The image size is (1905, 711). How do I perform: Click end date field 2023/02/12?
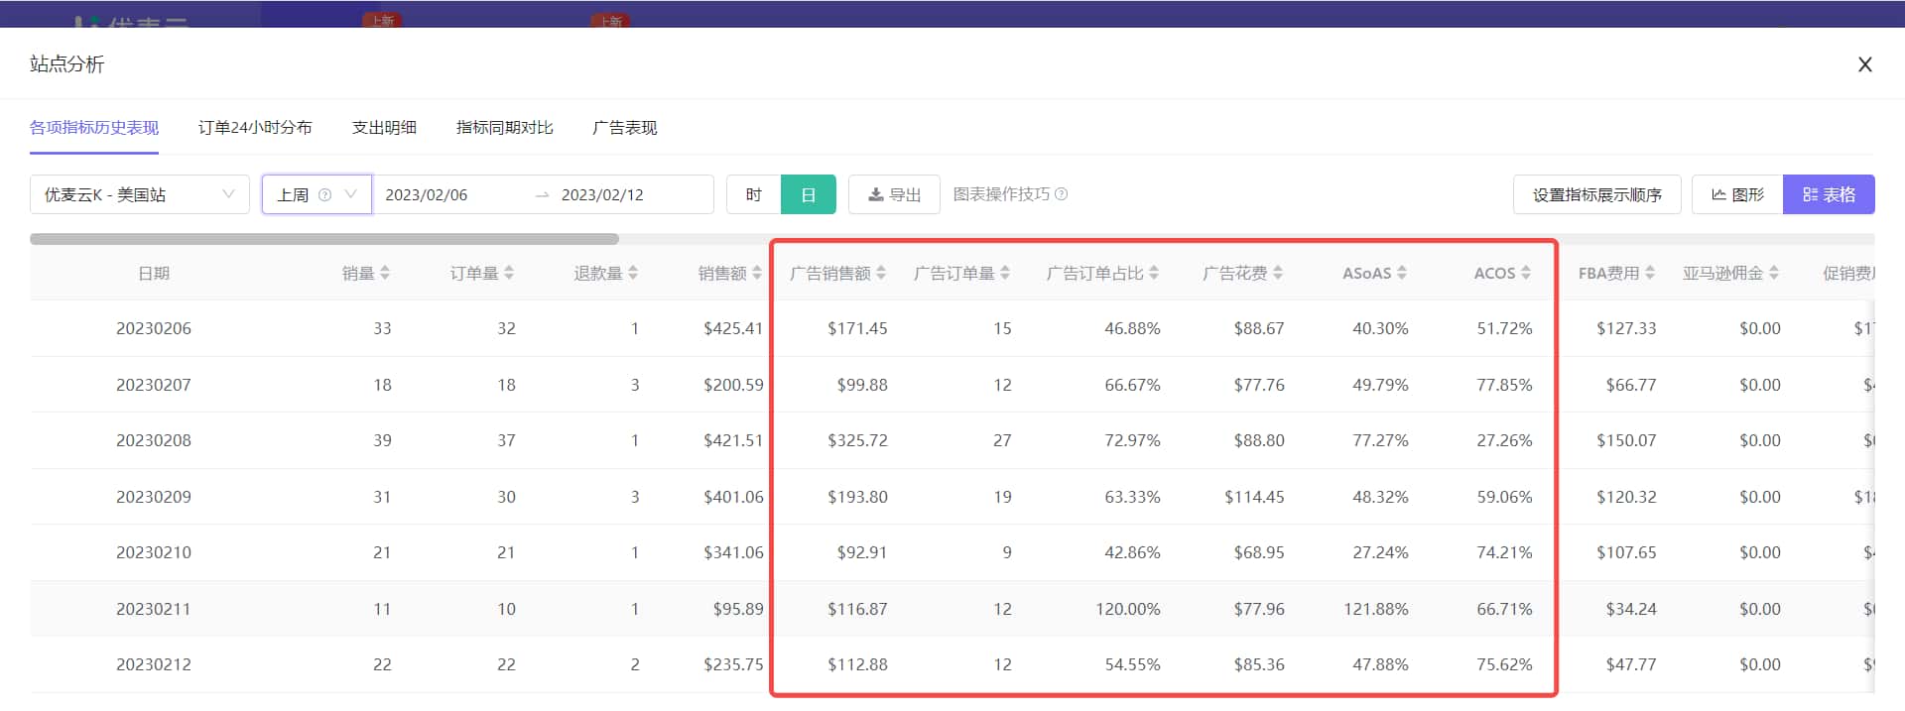(602, 194)
